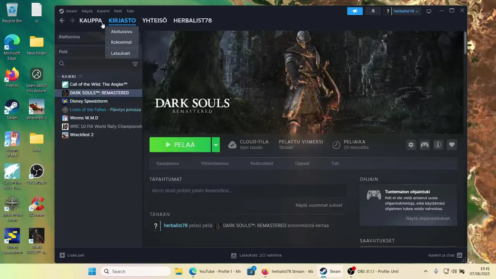Click the green PELAA play button
This screenshot has height=279, width=496.
(x=180, y=145)
